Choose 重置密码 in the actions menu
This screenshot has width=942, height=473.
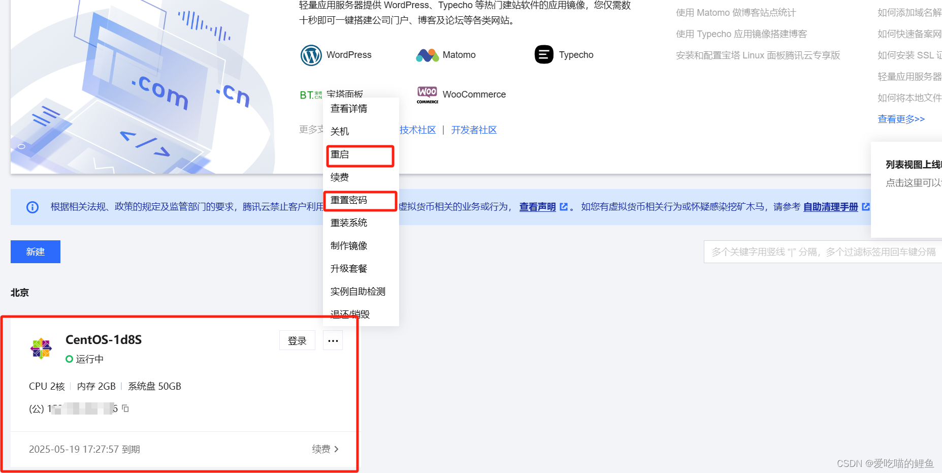[349, 200]
